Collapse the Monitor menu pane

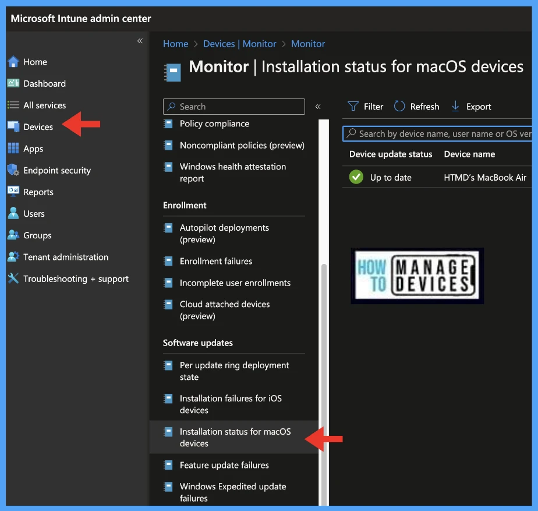318,107
